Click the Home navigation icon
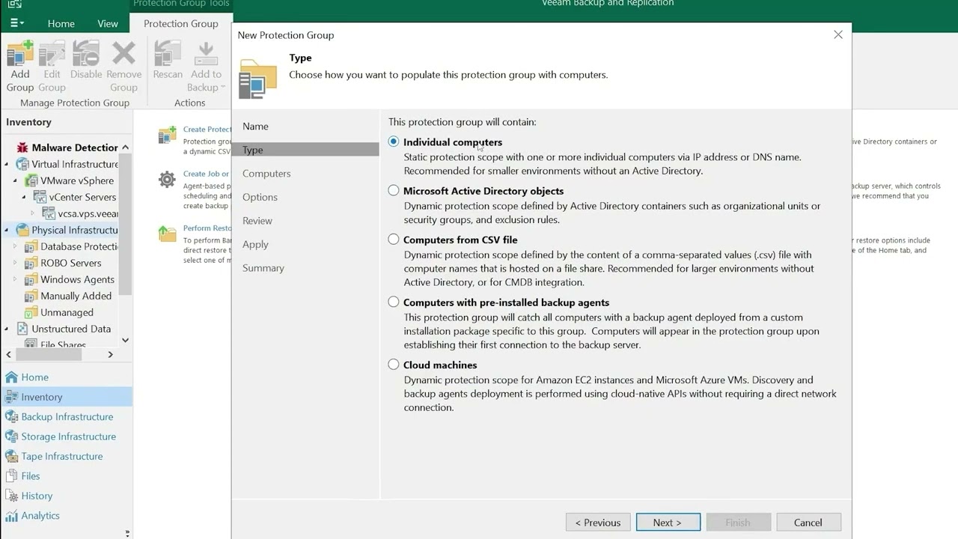The width and height of the screenshot is (958, 539). [11, 377]
